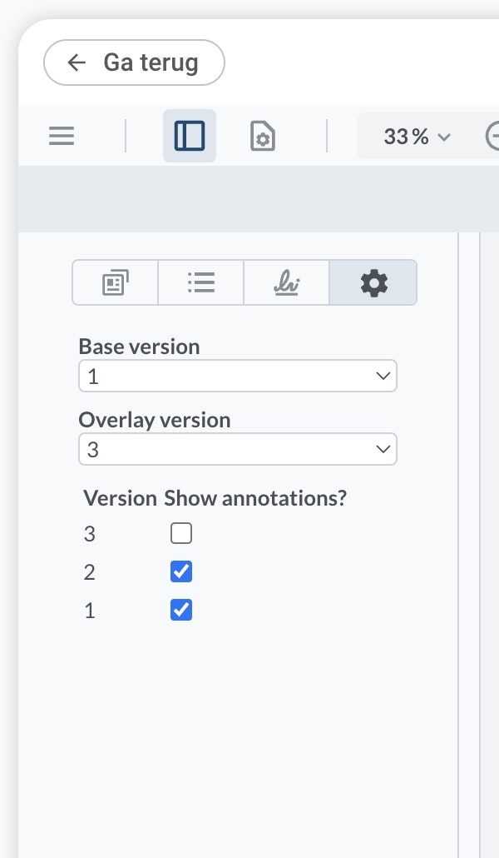499x858 pixels.
Task: Uncheck annotations for version 1
Action: [x=180, y=611]
